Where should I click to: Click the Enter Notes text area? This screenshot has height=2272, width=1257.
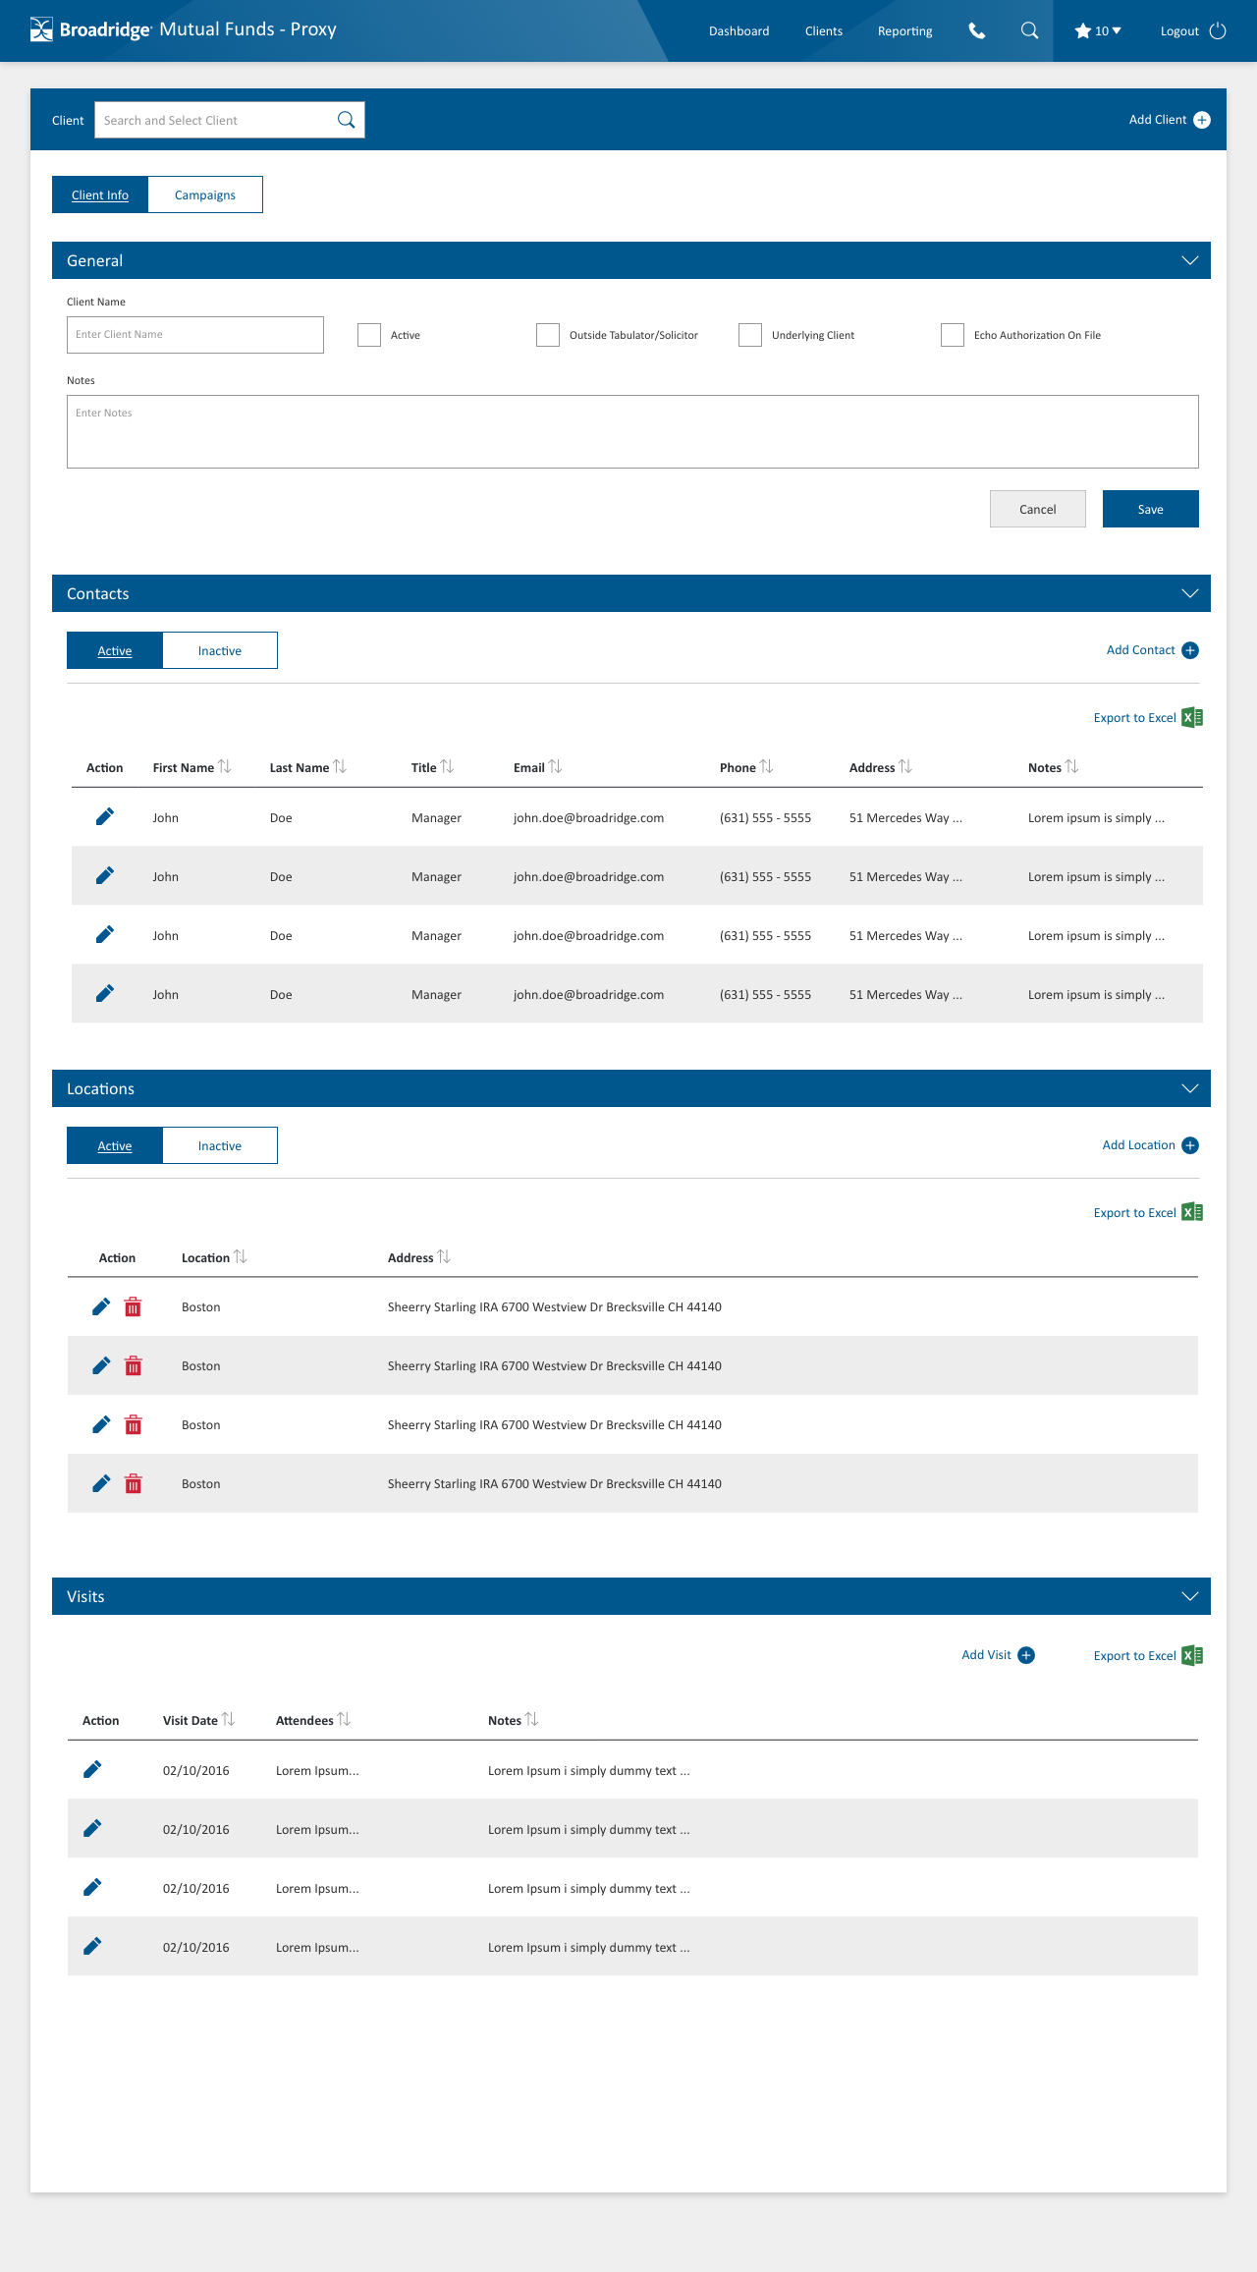tap(632, 431)
